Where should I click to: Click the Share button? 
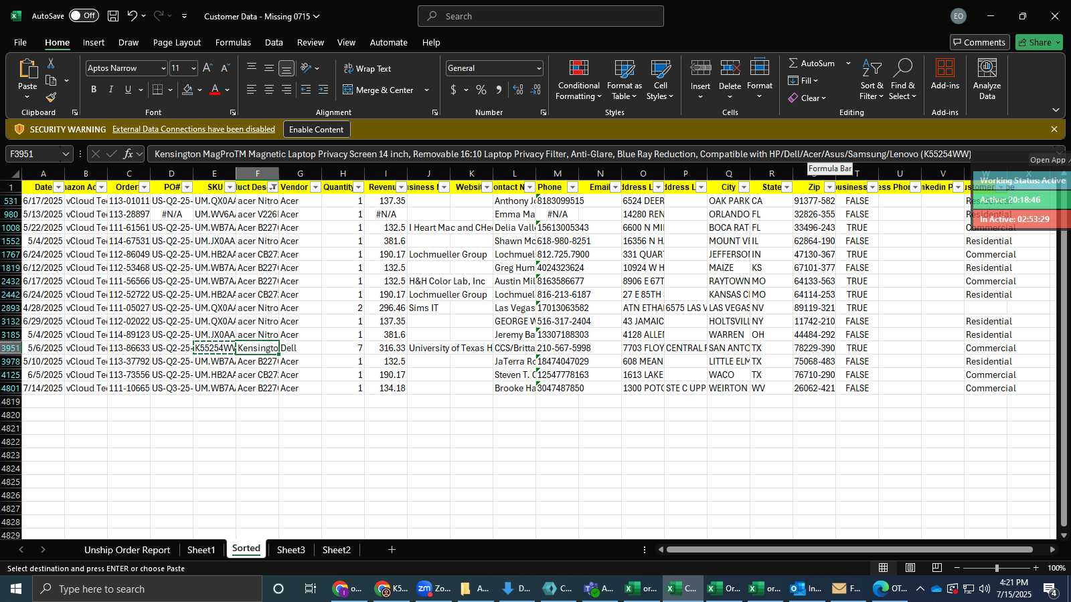click(x=1039, y=42)
